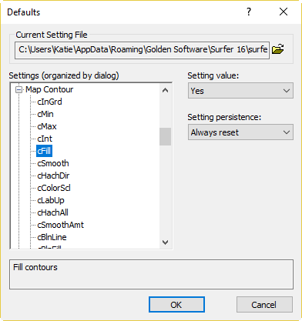Select the cColorScl setting

tap(54, 188)
